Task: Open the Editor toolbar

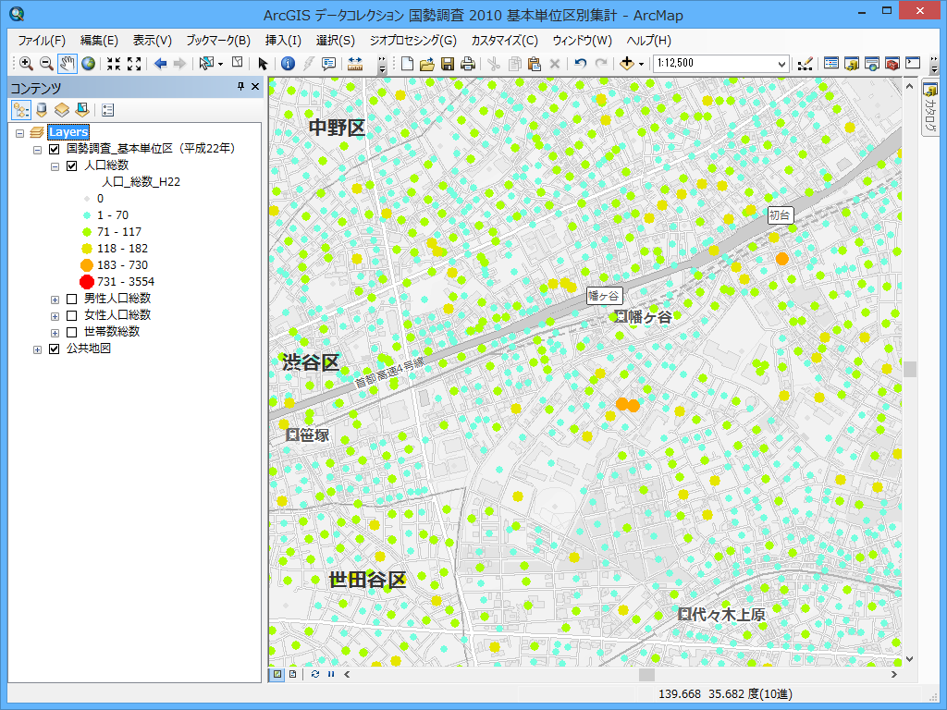Action: [x=806, y=64]
